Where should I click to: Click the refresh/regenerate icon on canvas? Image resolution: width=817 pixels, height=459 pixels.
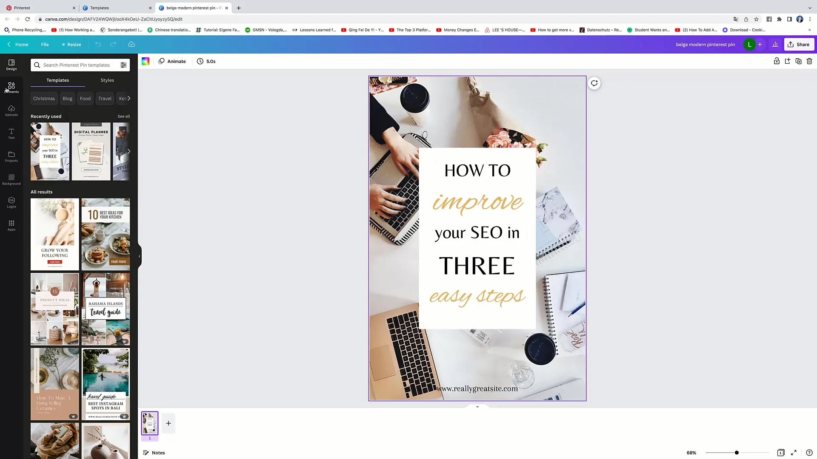pos(594,83)
